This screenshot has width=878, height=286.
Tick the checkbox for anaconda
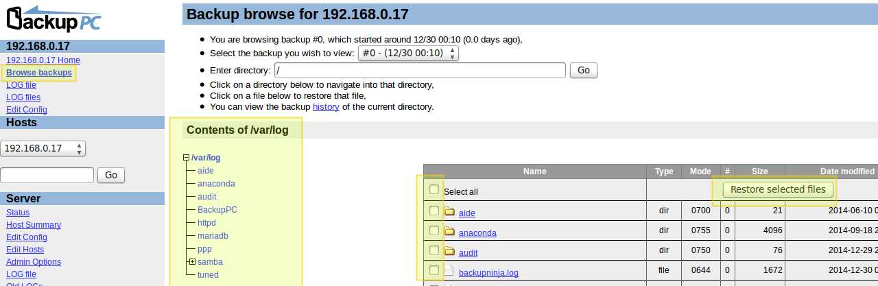pyautogui.click(x=434, y=230)
